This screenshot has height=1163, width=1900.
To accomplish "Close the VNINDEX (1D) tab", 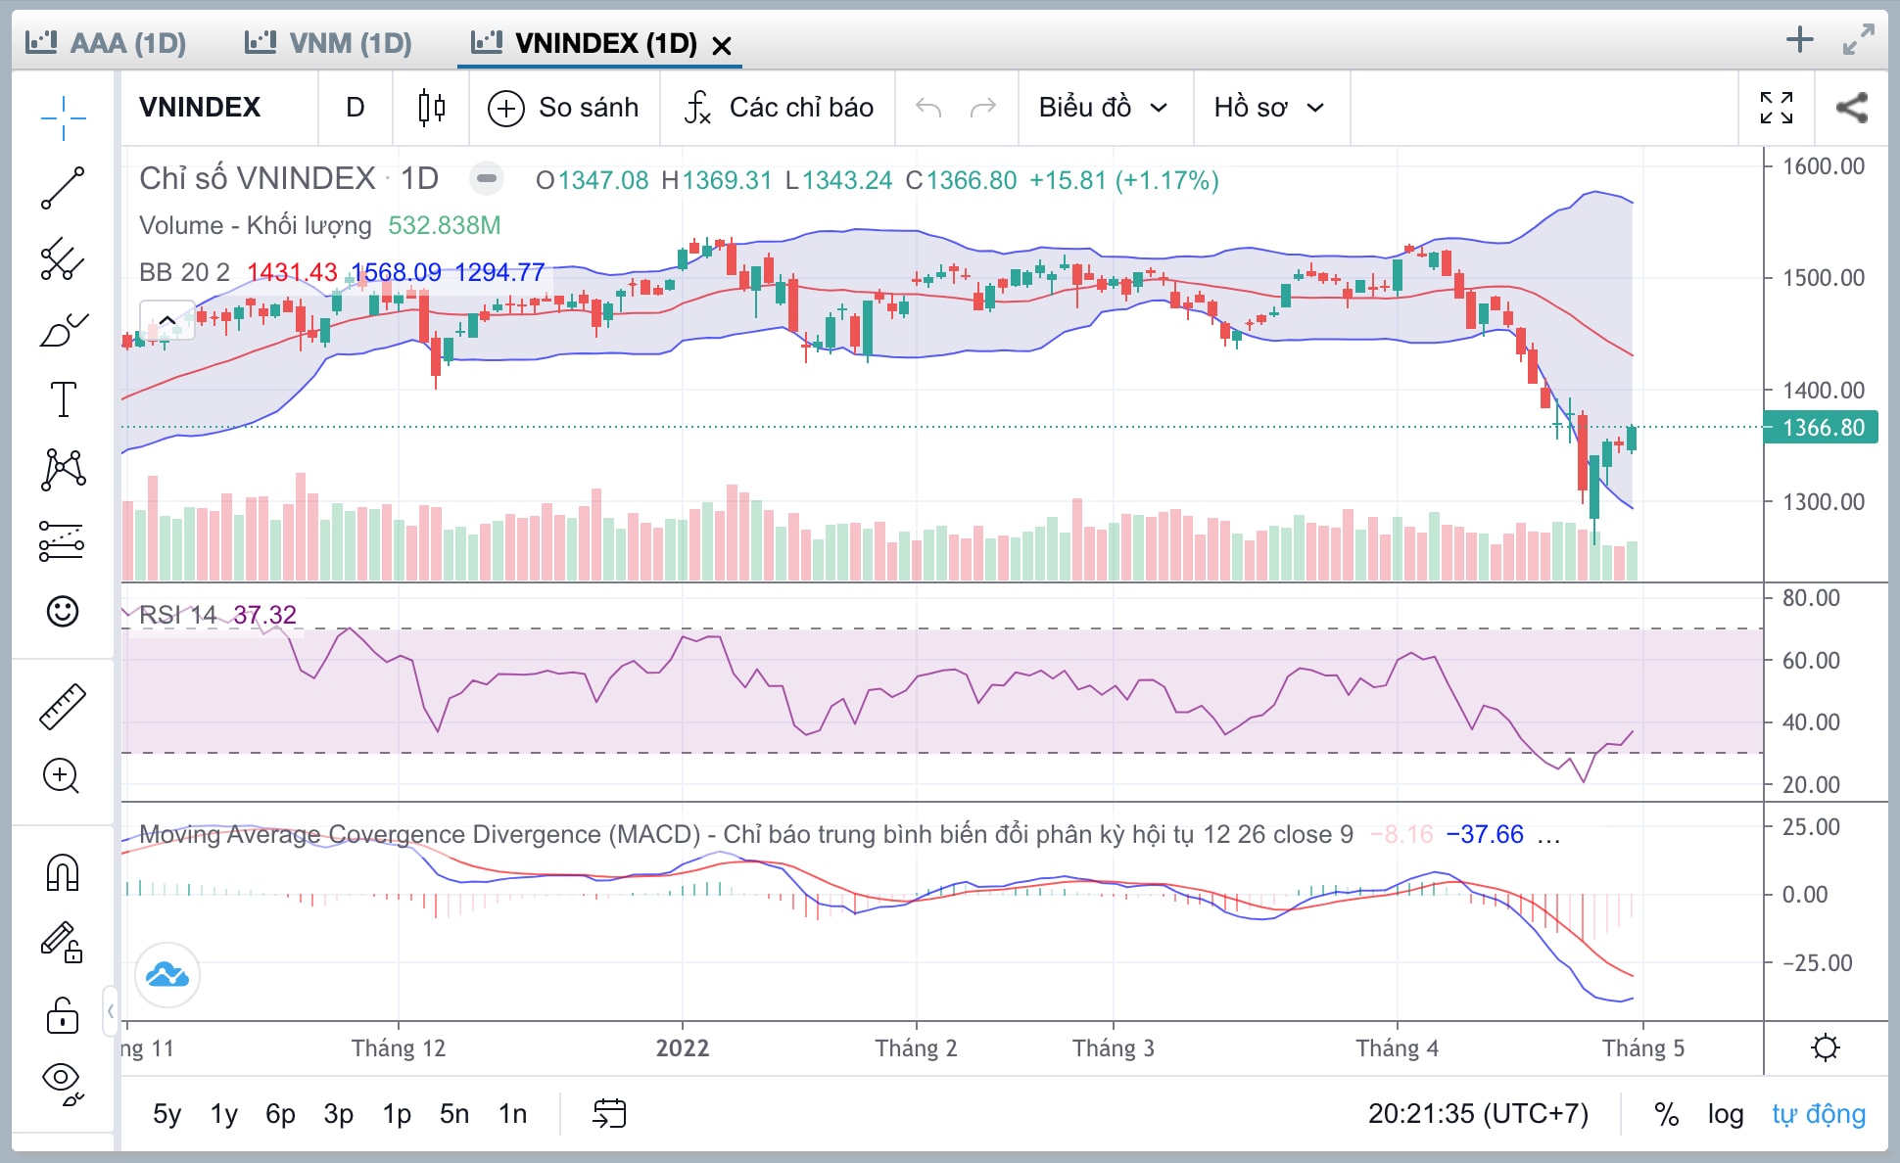I will coord(722,45).
